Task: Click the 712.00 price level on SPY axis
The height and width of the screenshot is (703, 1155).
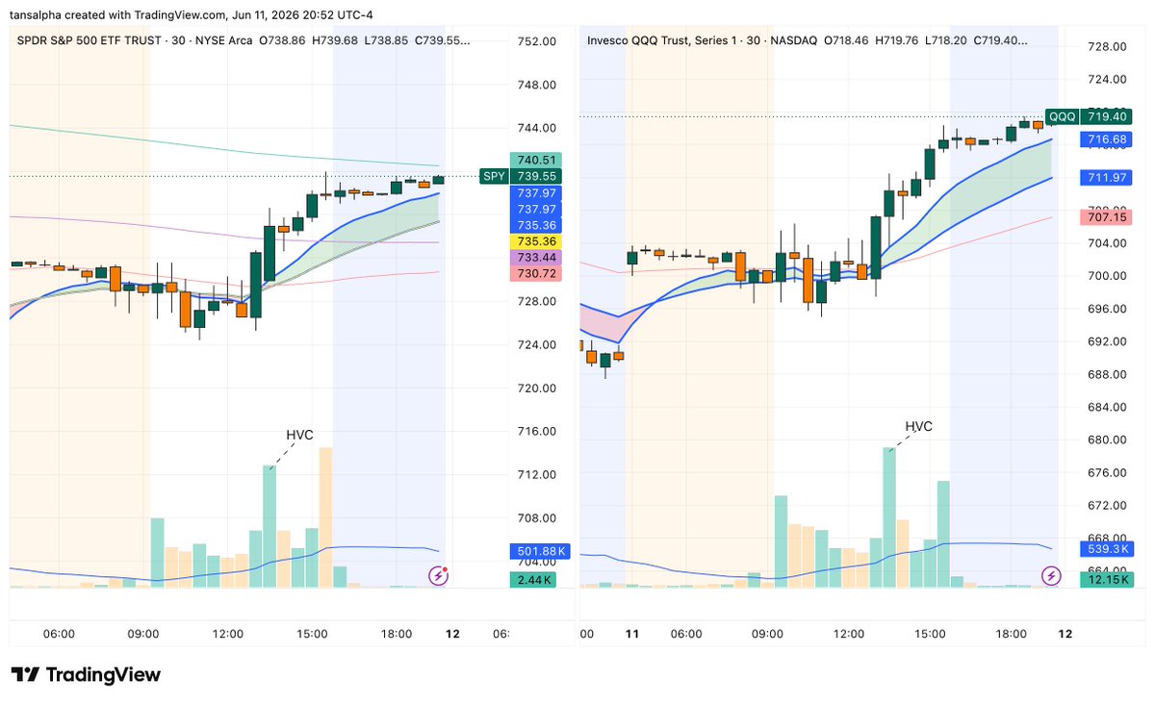Action: (537, 475)
